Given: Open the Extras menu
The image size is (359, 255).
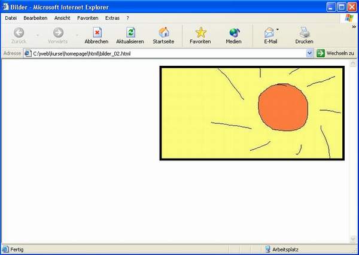Looking at the screenshot, I should coord(112,18).
